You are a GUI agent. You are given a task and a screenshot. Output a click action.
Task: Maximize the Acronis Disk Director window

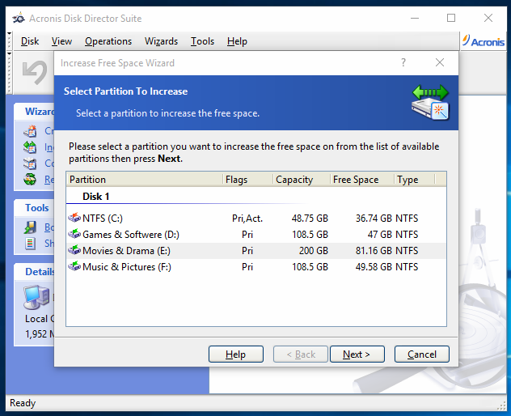click(451, 18)
